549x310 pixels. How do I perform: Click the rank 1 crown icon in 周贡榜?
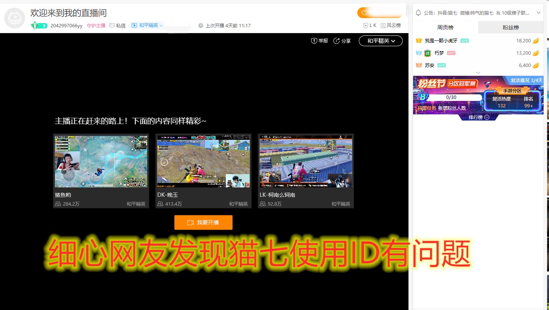[x=418, y=40]
